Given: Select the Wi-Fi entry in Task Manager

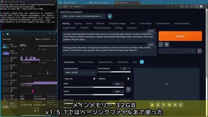Looking at the screenshot, I should [10, 97].
